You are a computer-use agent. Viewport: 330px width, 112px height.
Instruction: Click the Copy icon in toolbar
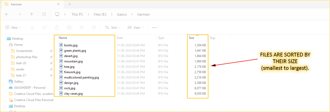coord(45,27)
